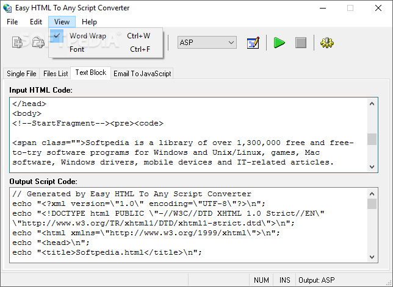
Task: Click the '</head>' line in input
Action: click(29, 104)
